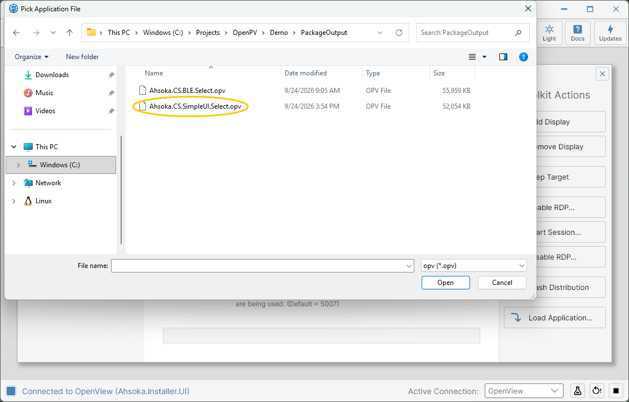
Task: Unpin Music using its pin icon
Action: click(111, 93)
